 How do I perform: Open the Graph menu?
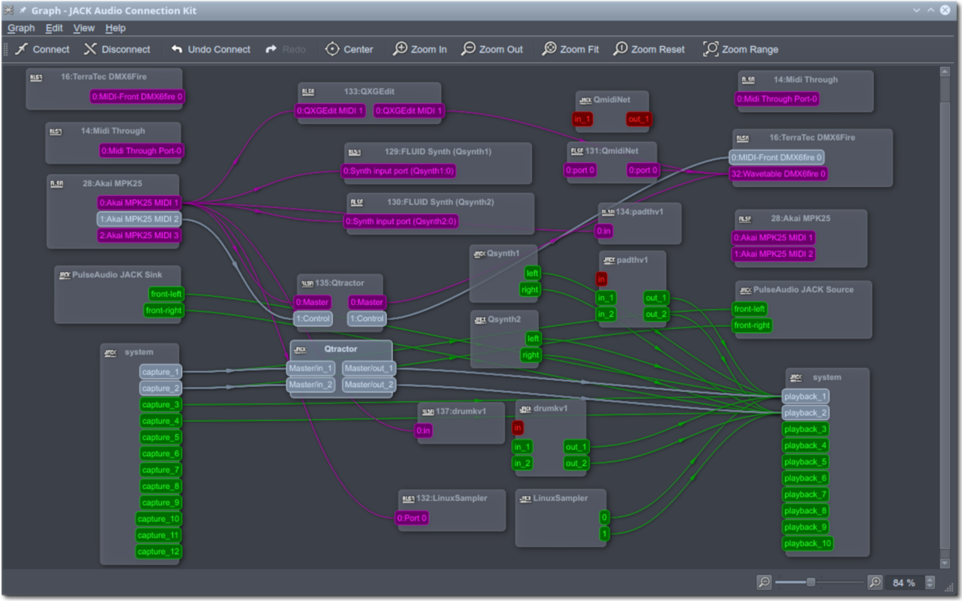tap(21, 28)
